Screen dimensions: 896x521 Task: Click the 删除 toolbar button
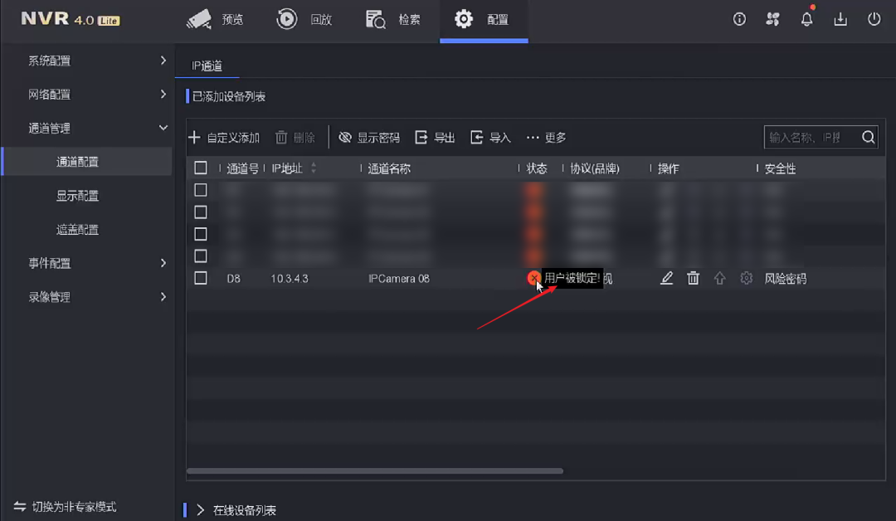295,138
